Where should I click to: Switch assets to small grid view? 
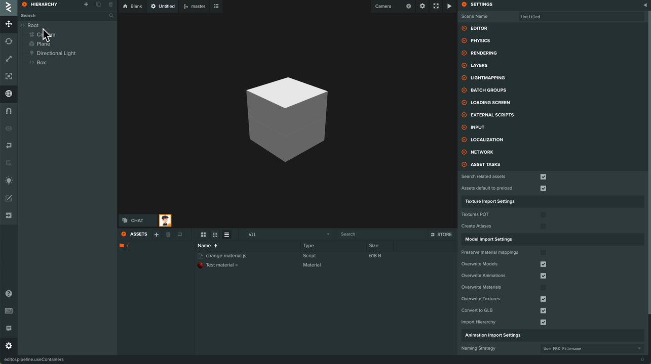click(x=215, y=235)
